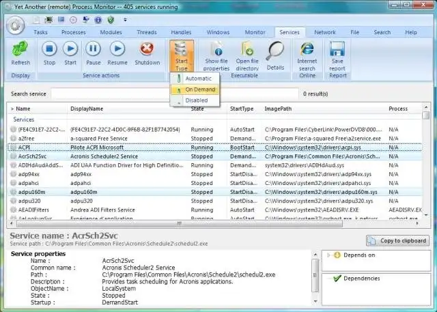The image size is (437, 312).
Task: Refresh the services list
Action: coord(20,53)
